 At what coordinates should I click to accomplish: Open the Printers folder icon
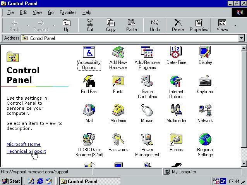(x=176, y=140)
